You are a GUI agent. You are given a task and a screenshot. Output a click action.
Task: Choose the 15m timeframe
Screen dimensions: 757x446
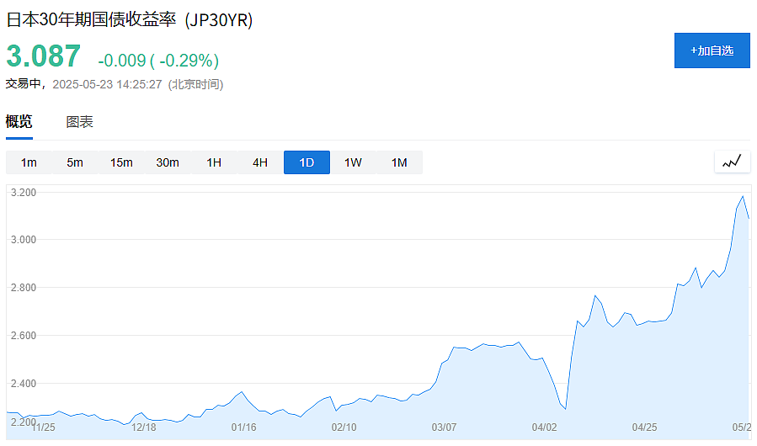[121, 162]
